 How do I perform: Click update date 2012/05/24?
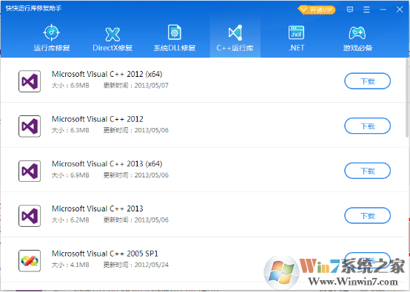pos(152,265)
